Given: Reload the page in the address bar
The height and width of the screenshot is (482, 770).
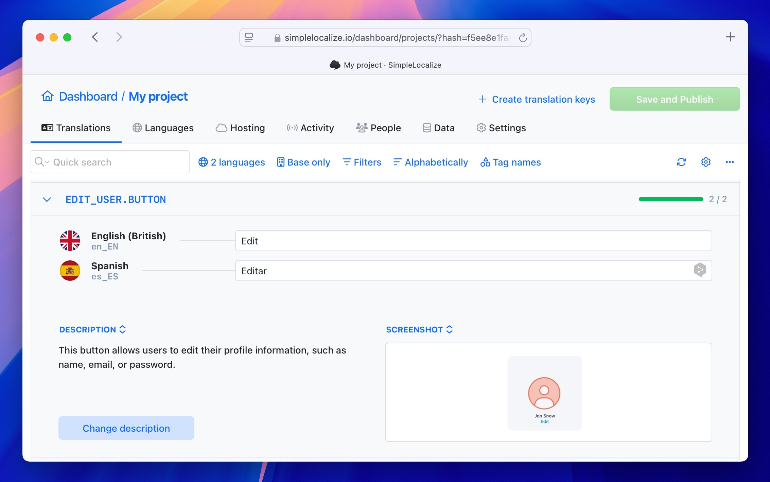Looking at the screenshot, I should tap(523, 38).
